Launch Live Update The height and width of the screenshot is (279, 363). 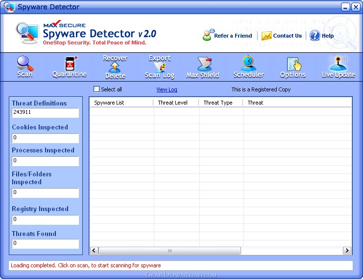point(338,67)
